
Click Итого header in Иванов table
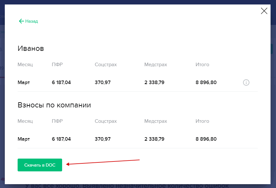[x=202, y=65]
